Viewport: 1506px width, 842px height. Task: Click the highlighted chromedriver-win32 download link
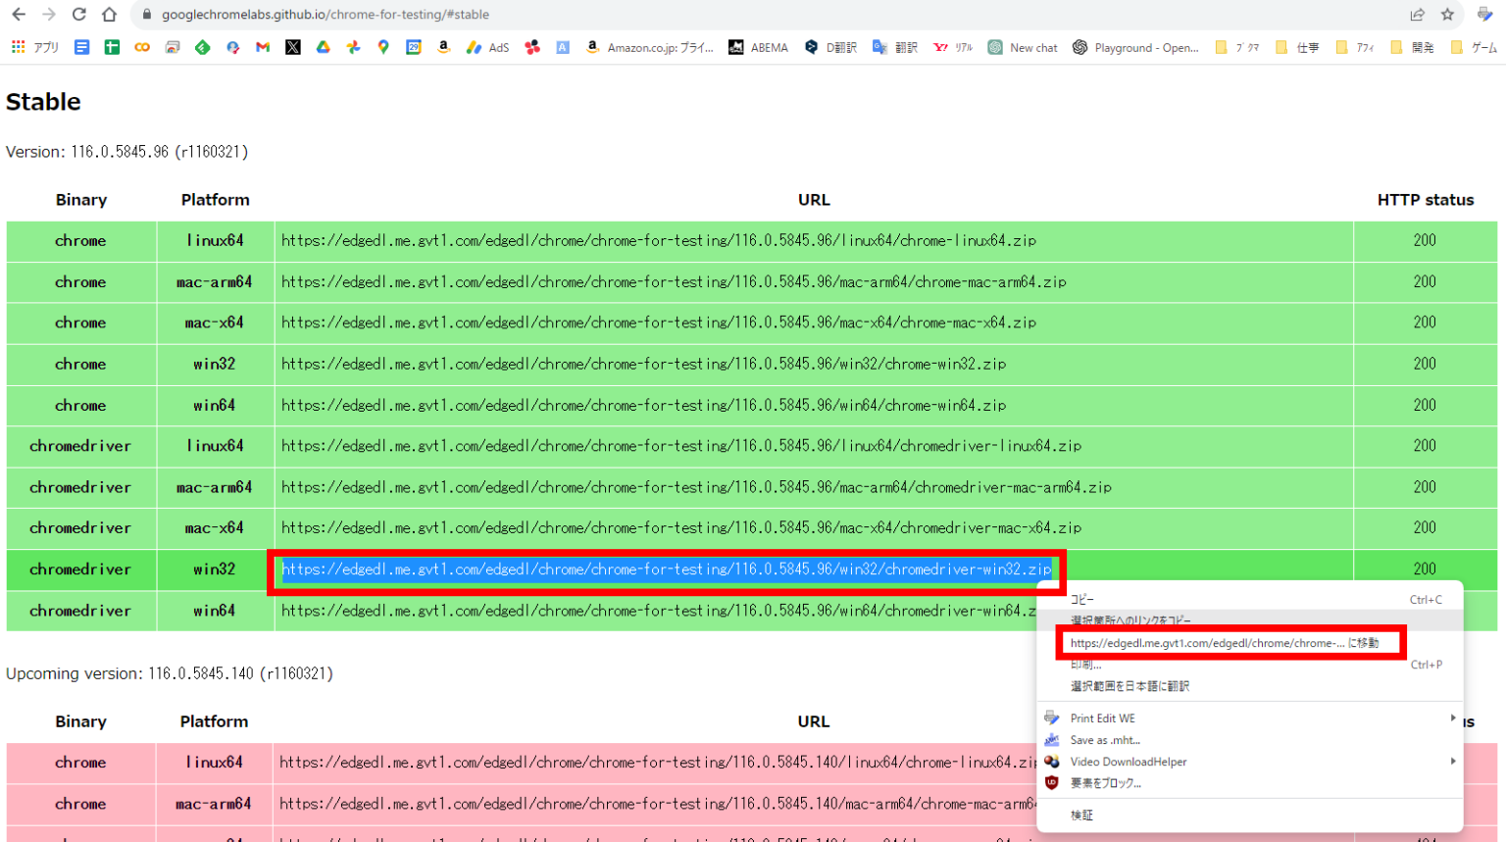667,569
